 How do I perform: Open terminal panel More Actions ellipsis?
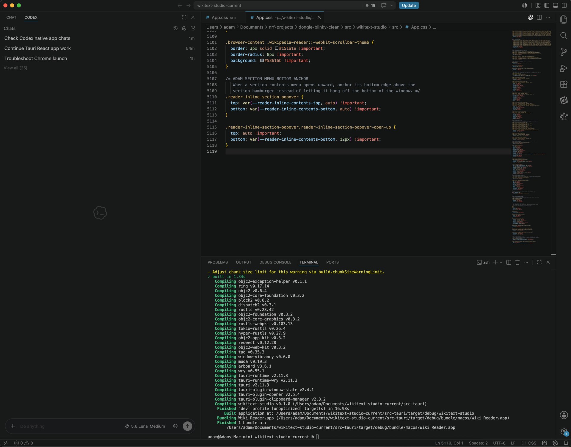click(526, 262)
